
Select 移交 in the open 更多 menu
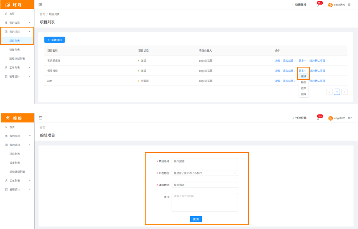tap(303, 82)
